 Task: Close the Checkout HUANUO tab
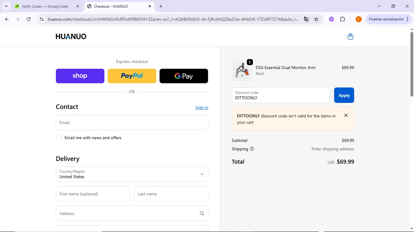pos(150,6)
